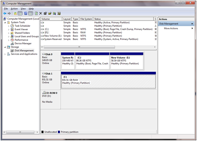Open Device Manager from the tree

point(23,43)
